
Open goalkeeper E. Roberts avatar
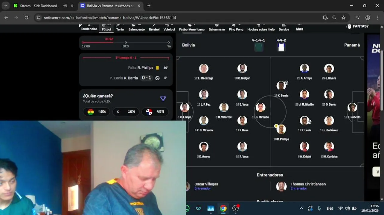[x=352, y=107]
